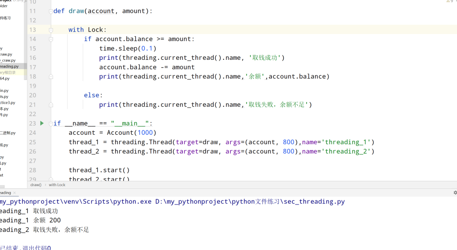Fold the if account.balance block on line 14

51,39
